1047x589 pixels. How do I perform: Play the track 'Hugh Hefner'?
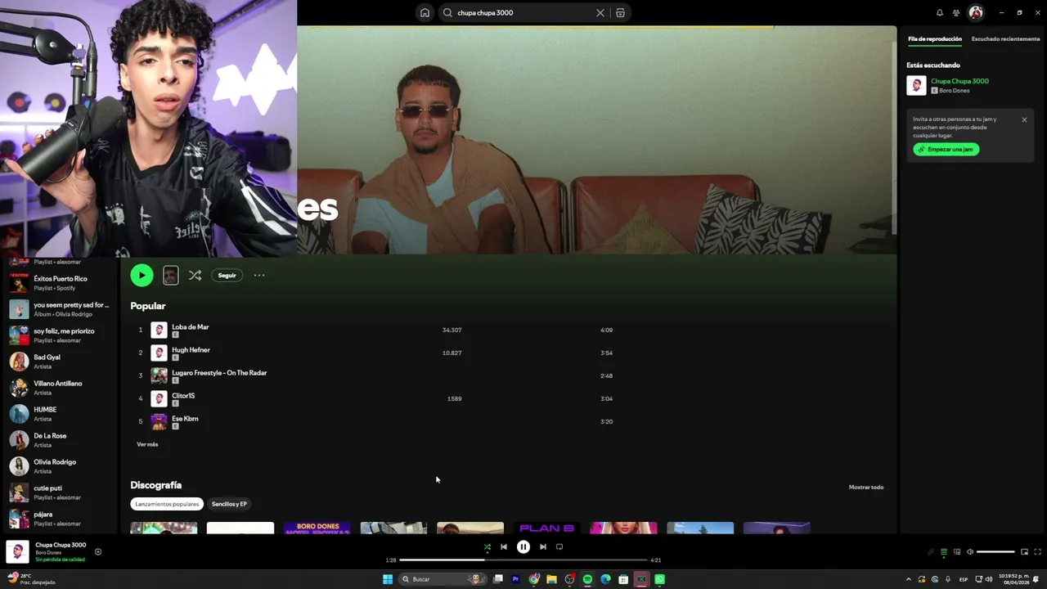click(x=191, y=350)
